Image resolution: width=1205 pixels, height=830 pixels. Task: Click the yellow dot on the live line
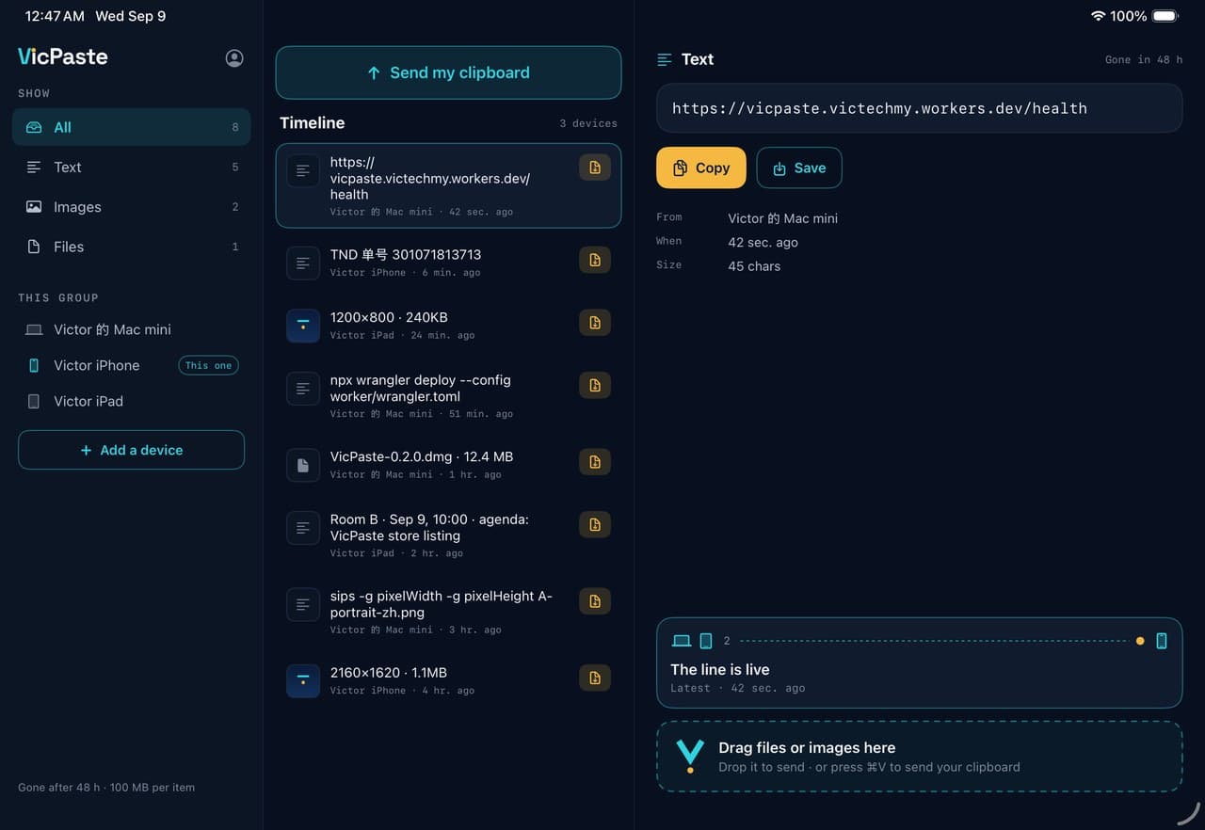click(1140, 641)
